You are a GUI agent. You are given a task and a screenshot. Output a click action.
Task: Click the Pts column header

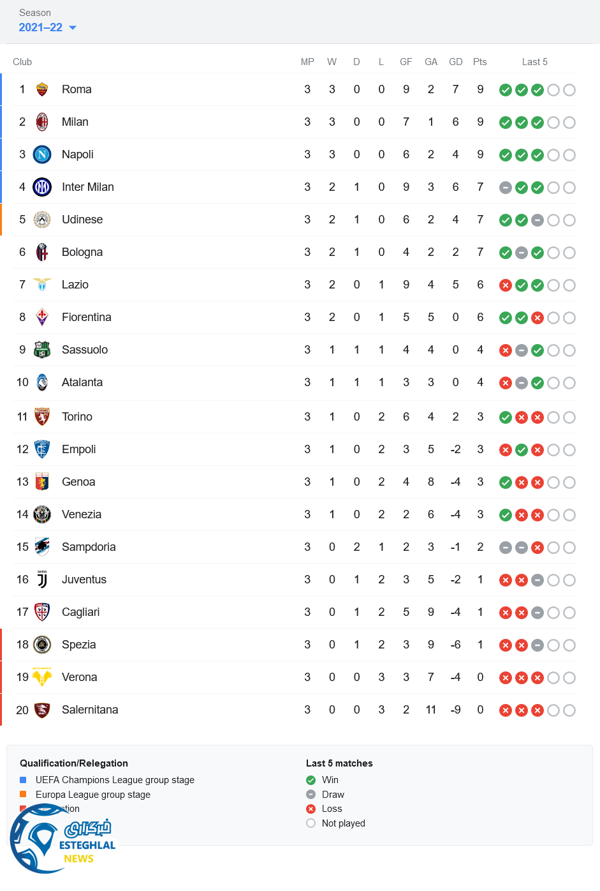[x=480, y=62]
